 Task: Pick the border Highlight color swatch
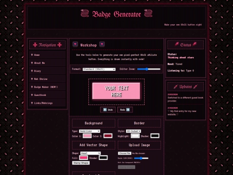click(x=135, y=136)
